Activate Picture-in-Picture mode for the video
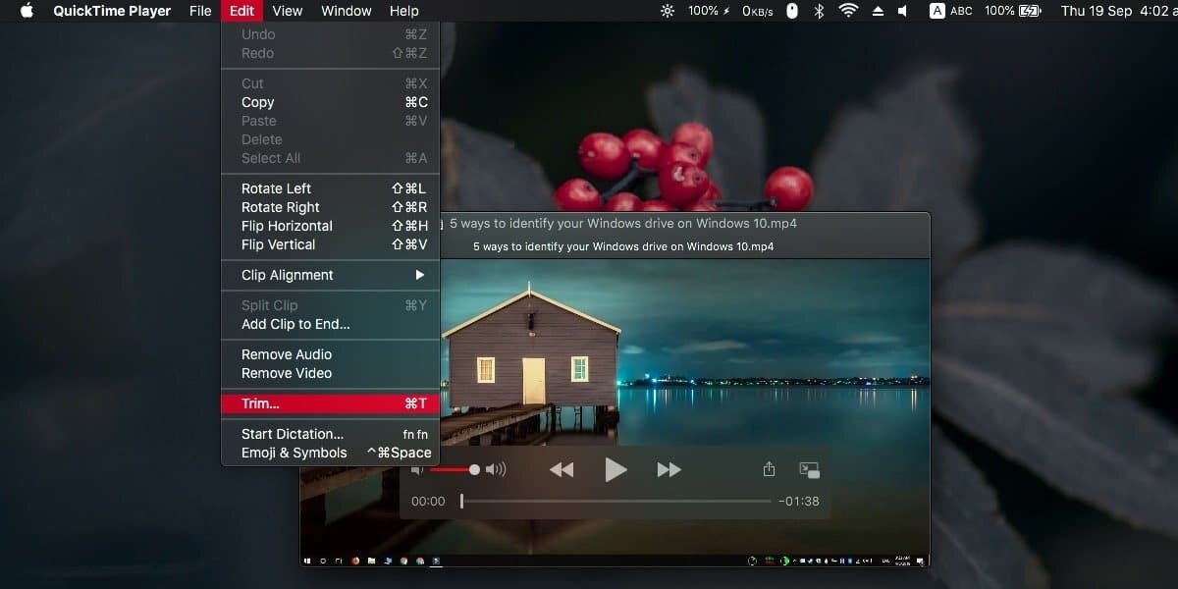The image size is (1178, 589). (x=810, y=469)
